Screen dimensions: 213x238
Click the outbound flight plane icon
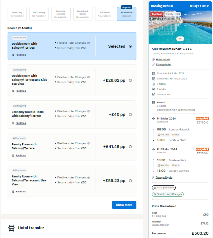(x=154, y=119)
